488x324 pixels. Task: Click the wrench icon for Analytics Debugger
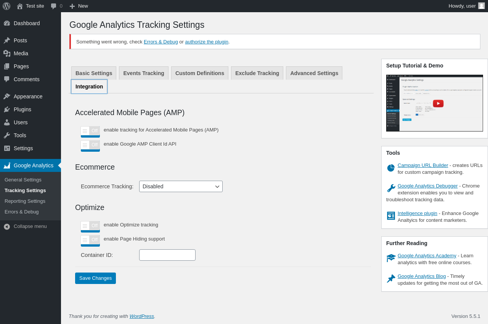[x=391, y=188]
